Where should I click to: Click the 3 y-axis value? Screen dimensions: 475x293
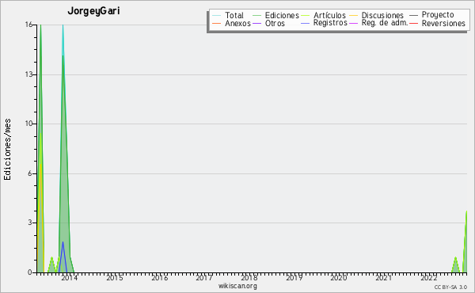pos(30,223)
